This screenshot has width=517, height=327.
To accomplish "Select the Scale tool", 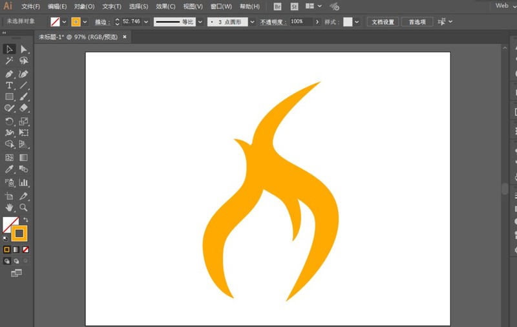I will coord(23,121).
